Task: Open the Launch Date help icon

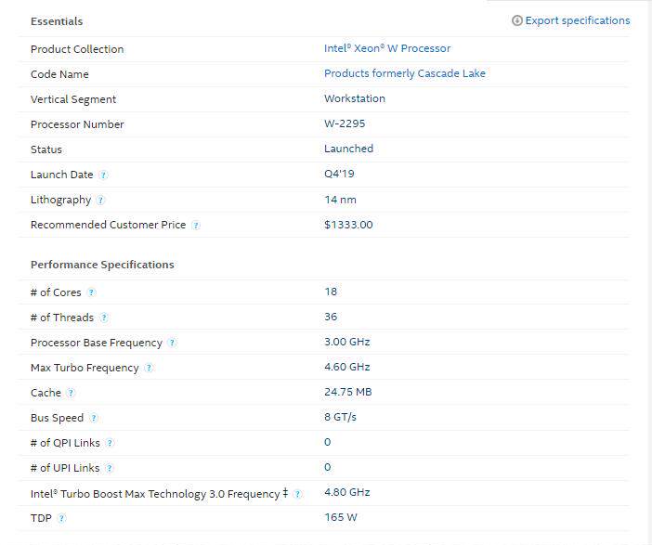Action: (x=103, y=175)
